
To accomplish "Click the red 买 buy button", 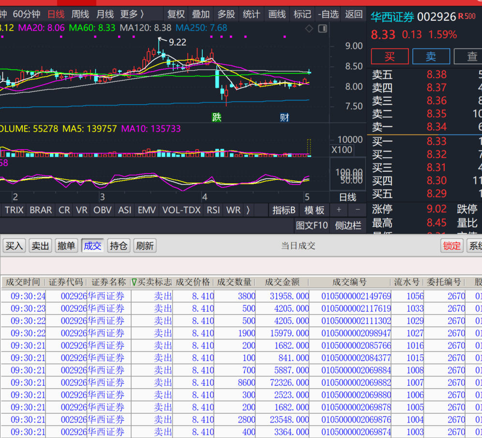I will pos(390,56).
